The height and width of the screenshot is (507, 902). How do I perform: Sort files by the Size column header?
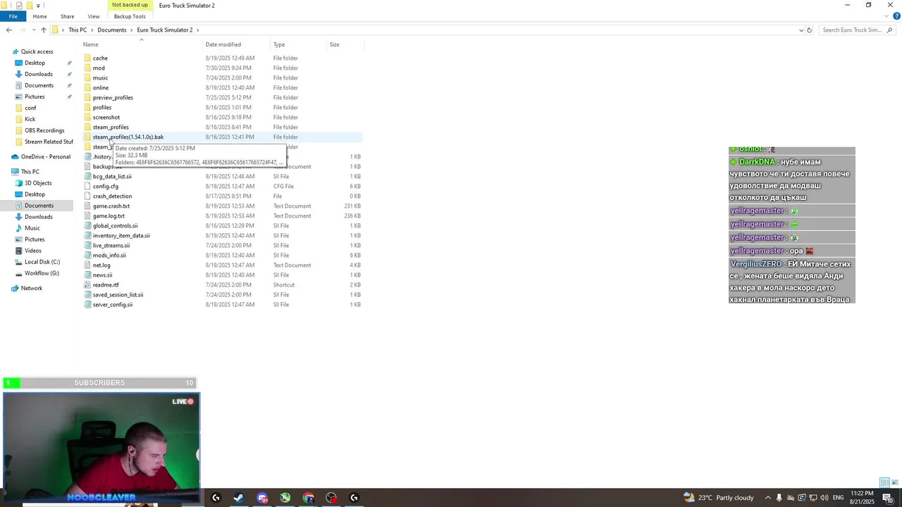[x=334, y=44]
